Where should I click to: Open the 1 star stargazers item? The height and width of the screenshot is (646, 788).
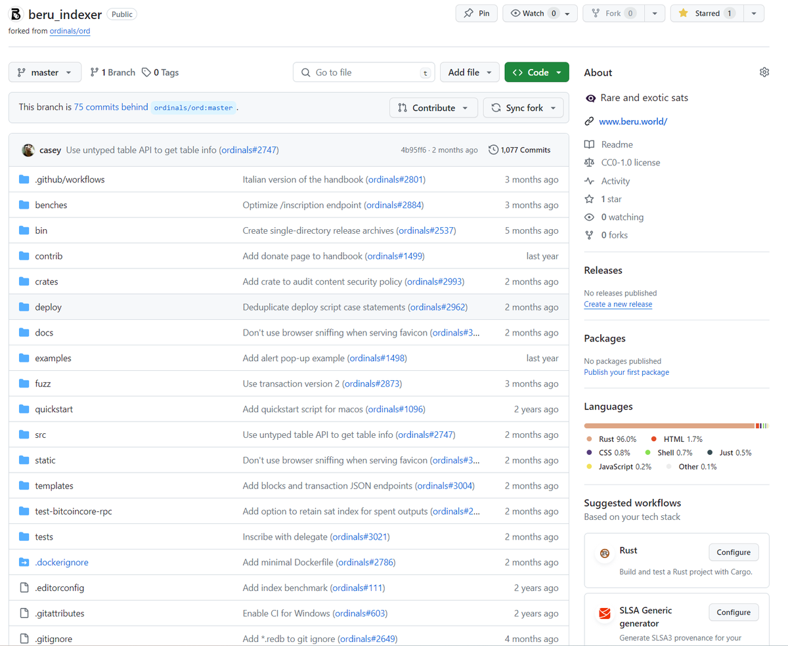coord(603,199)
